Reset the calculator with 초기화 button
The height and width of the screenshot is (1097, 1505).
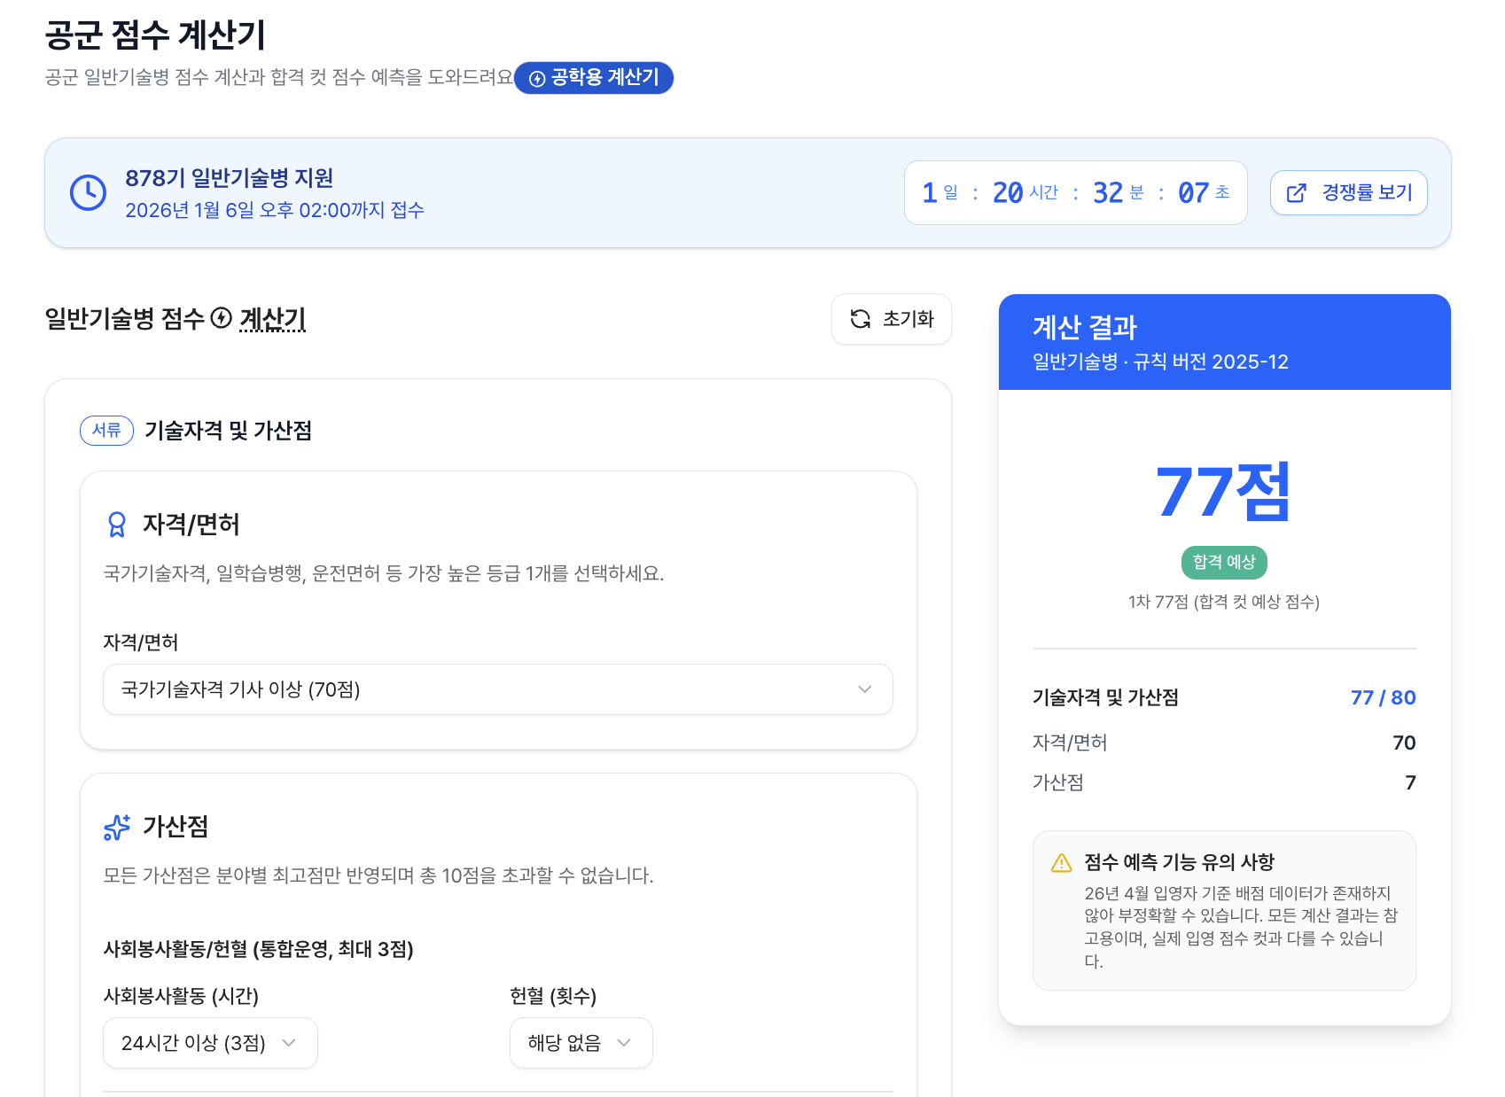coord(891,319)
